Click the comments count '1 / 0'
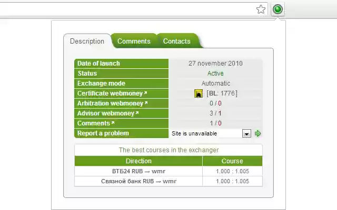The width and height of the screenshot is (337, 210). [215, 123]
